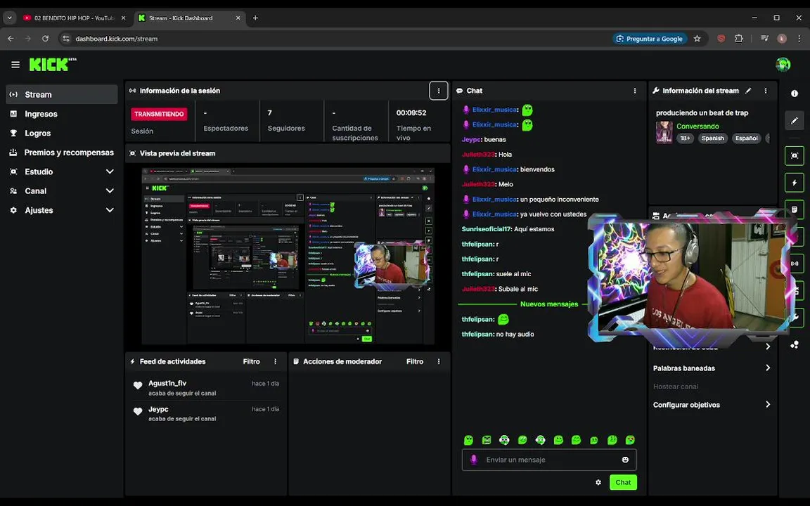
Task: Click the dashboard.kick.com/stream address bar
Action: pyautogui.click(x=330, y=39)
